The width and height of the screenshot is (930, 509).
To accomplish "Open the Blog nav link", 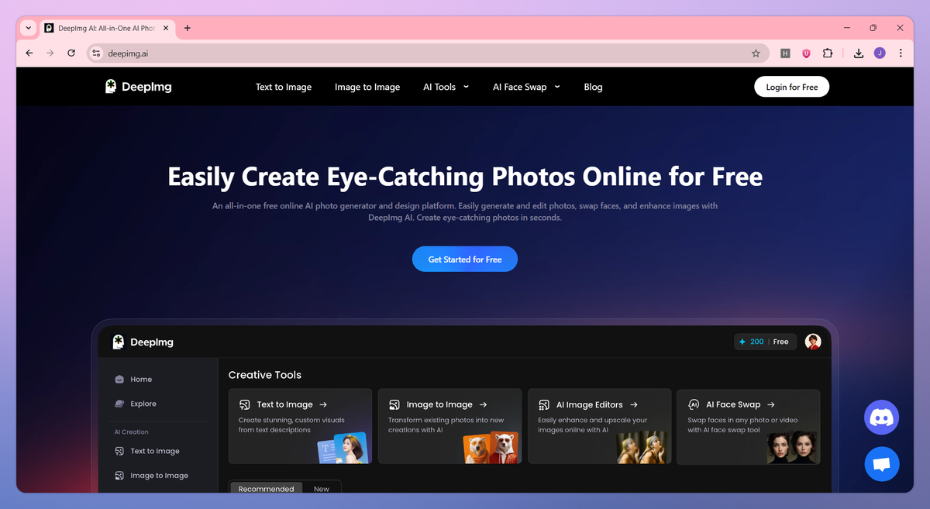I will coord(593,87).
